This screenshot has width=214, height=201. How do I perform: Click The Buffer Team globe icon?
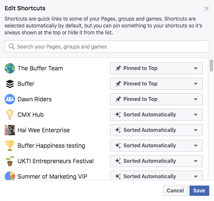pos(10,68)
